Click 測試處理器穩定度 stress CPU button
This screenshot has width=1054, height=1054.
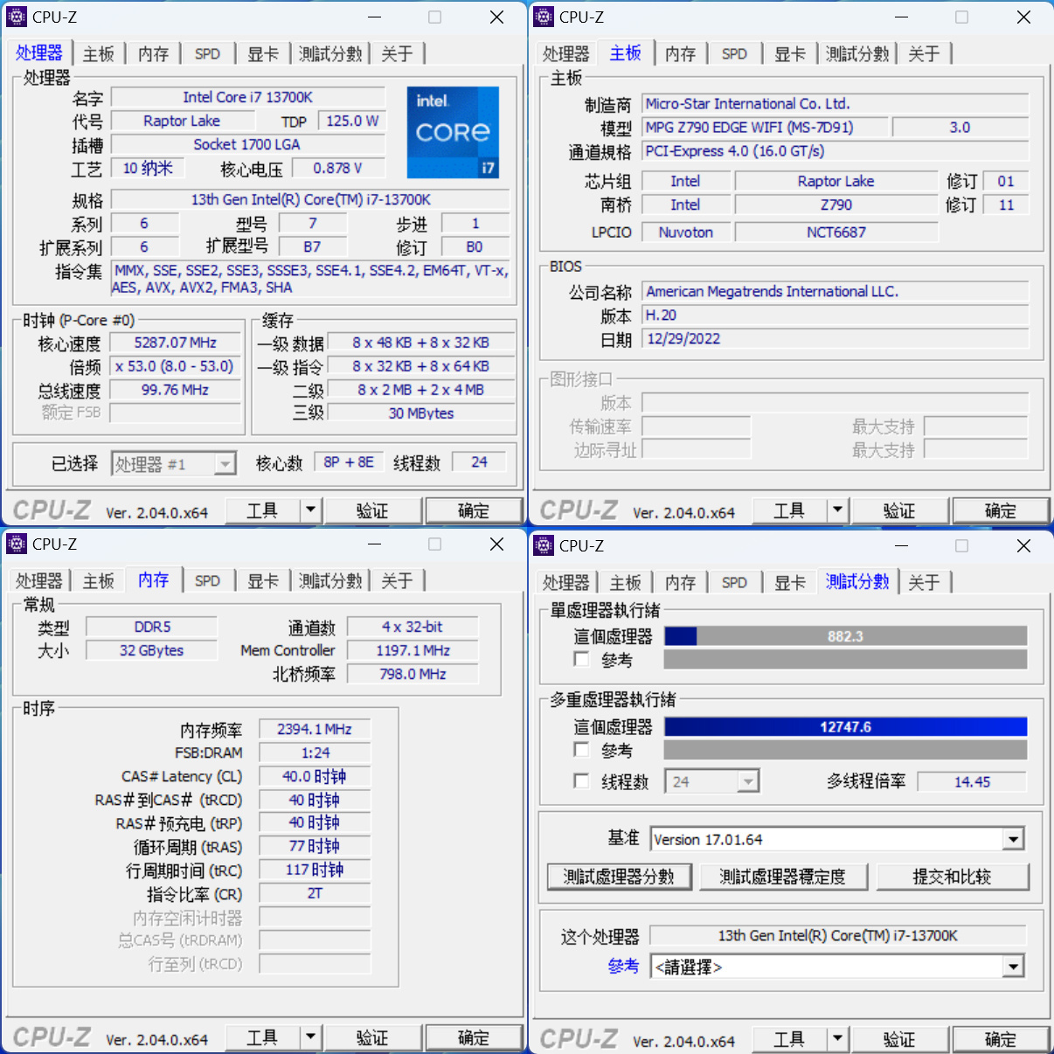pos(783,877)
